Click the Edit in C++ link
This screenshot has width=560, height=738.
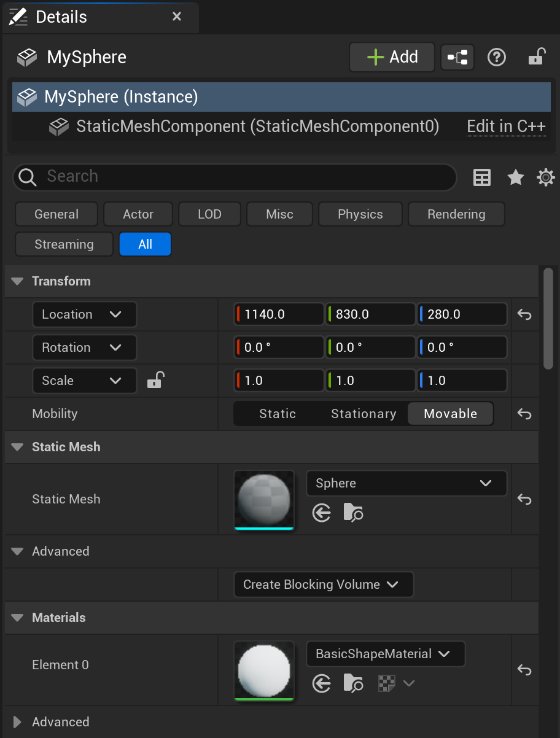click(506, 126)
